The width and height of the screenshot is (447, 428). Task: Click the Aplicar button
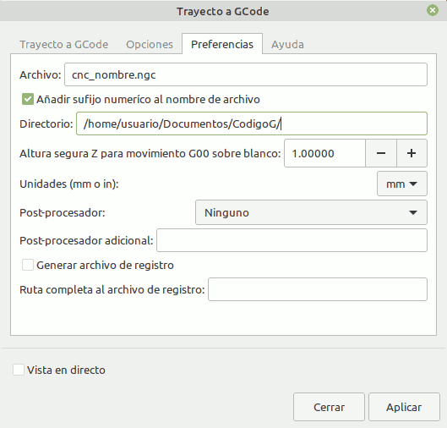pyautogui.click(x=404, y=407)
